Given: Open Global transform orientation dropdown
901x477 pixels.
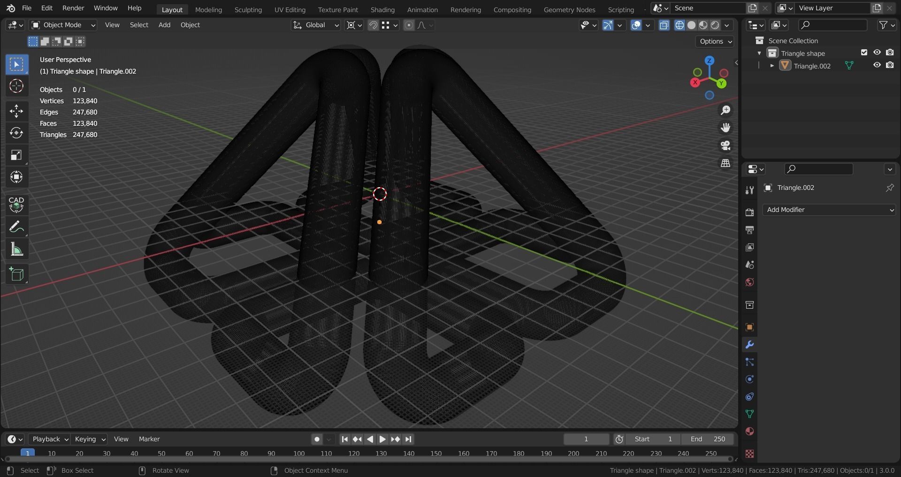Looking at the screenshot, I should click(316, 25).
